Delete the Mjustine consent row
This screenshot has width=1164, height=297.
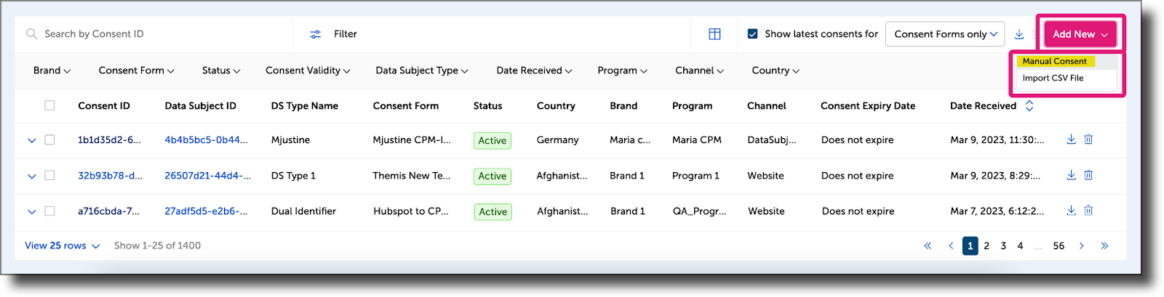point(1088,139)
